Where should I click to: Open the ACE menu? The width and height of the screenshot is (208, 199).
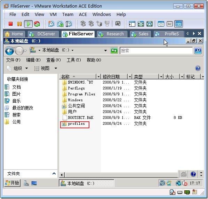83,14
